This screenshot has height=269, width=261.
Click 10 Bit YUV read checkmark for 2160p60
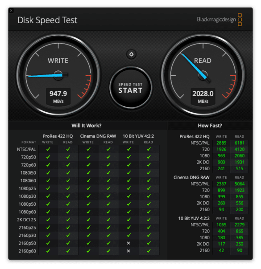coord(149,251)
